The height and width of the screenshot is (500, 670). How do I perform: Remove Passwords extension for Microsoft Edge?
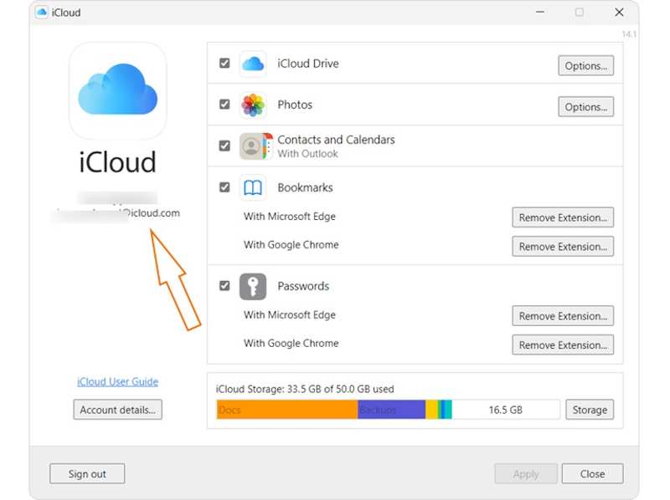coord(563,316)
